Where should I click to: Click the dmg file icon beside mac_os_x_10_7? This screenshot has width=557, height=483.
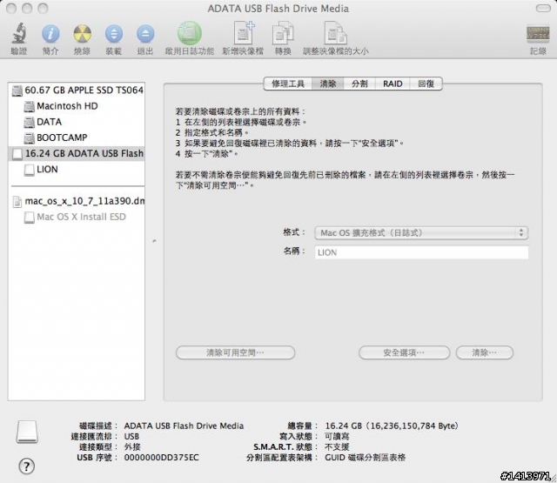pyautogui.click(x=17, y=201)
